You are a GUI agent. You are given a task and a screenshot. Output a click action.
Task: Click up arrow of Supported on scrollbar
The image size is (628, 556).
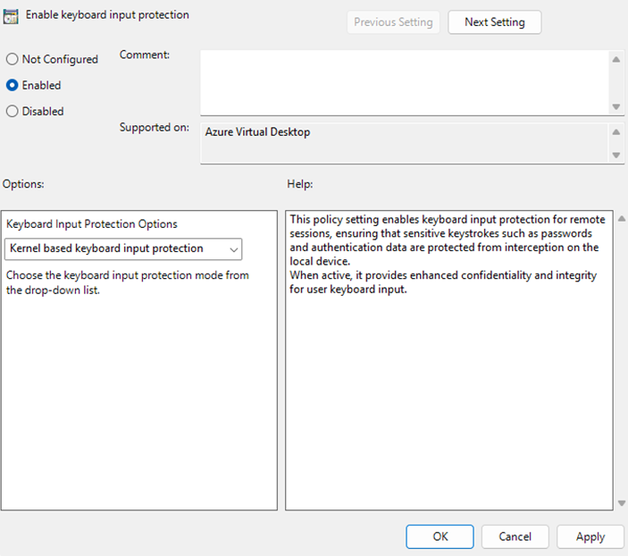click(615, 132)
